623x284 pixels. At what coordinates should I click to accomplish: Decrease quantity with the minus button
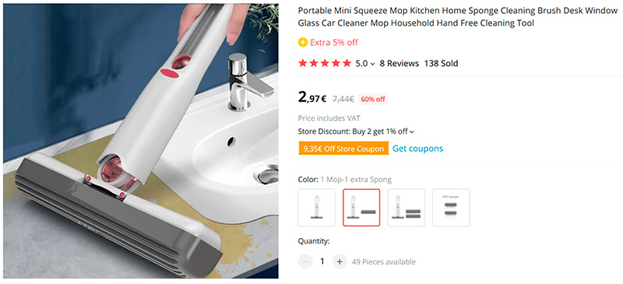(305, 261)
